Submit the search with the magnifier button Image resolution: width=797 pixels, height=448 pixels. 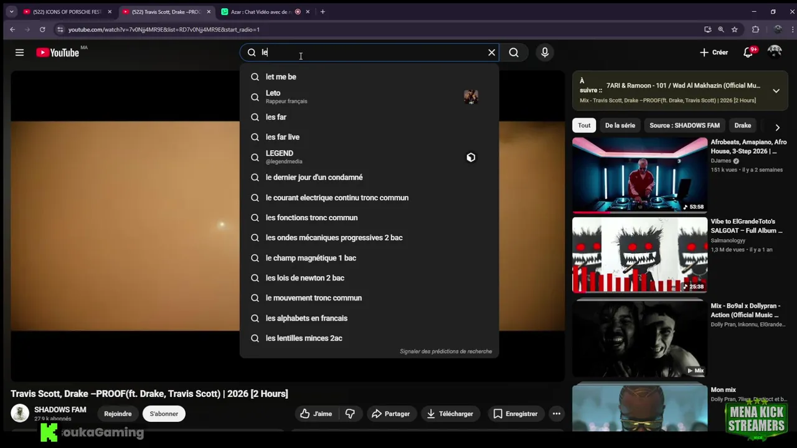(x=514, y=53)
